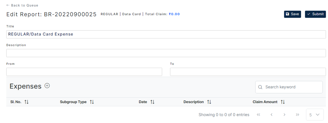Open the rows-per-page dropdown showing 5
Screen dimensions: 328x123
click(315, 115)
